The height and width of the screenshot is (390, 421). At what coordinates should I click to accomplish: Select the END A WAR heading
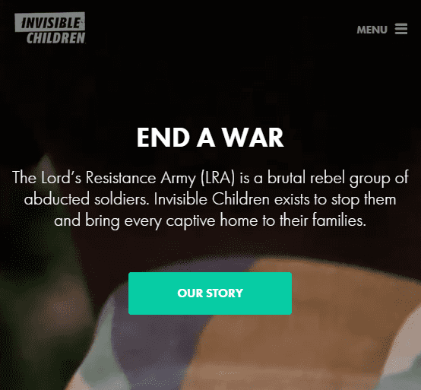click(x=210, y=138)
